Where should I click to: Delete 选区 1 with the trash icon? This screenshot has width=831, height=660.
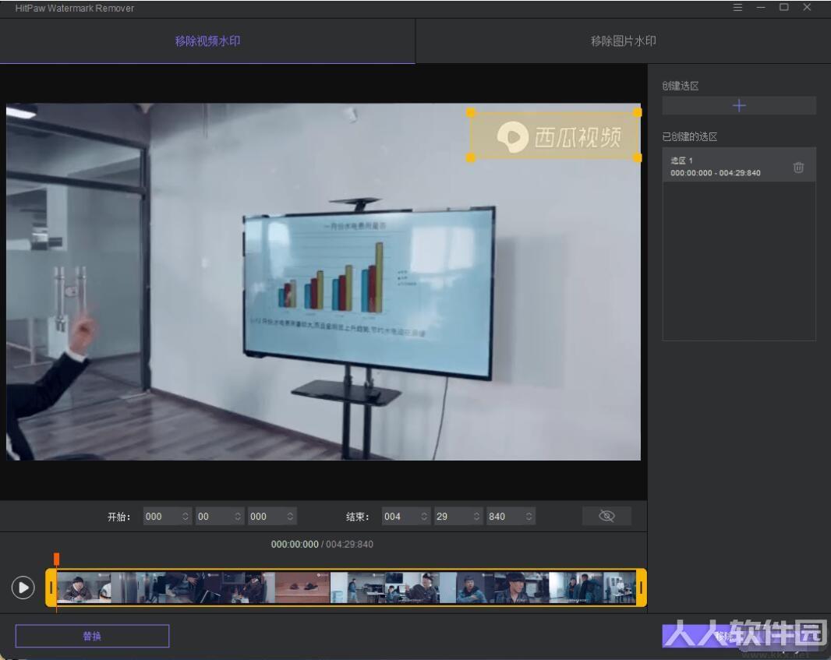799,168
